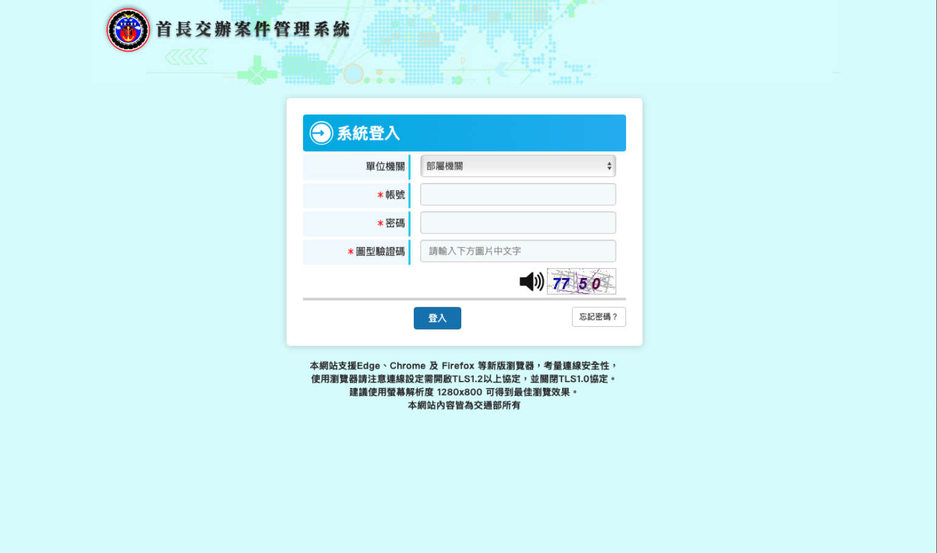Click the mute speaker symbol near the captcha

pyautogui.click(x=531, y=281)
